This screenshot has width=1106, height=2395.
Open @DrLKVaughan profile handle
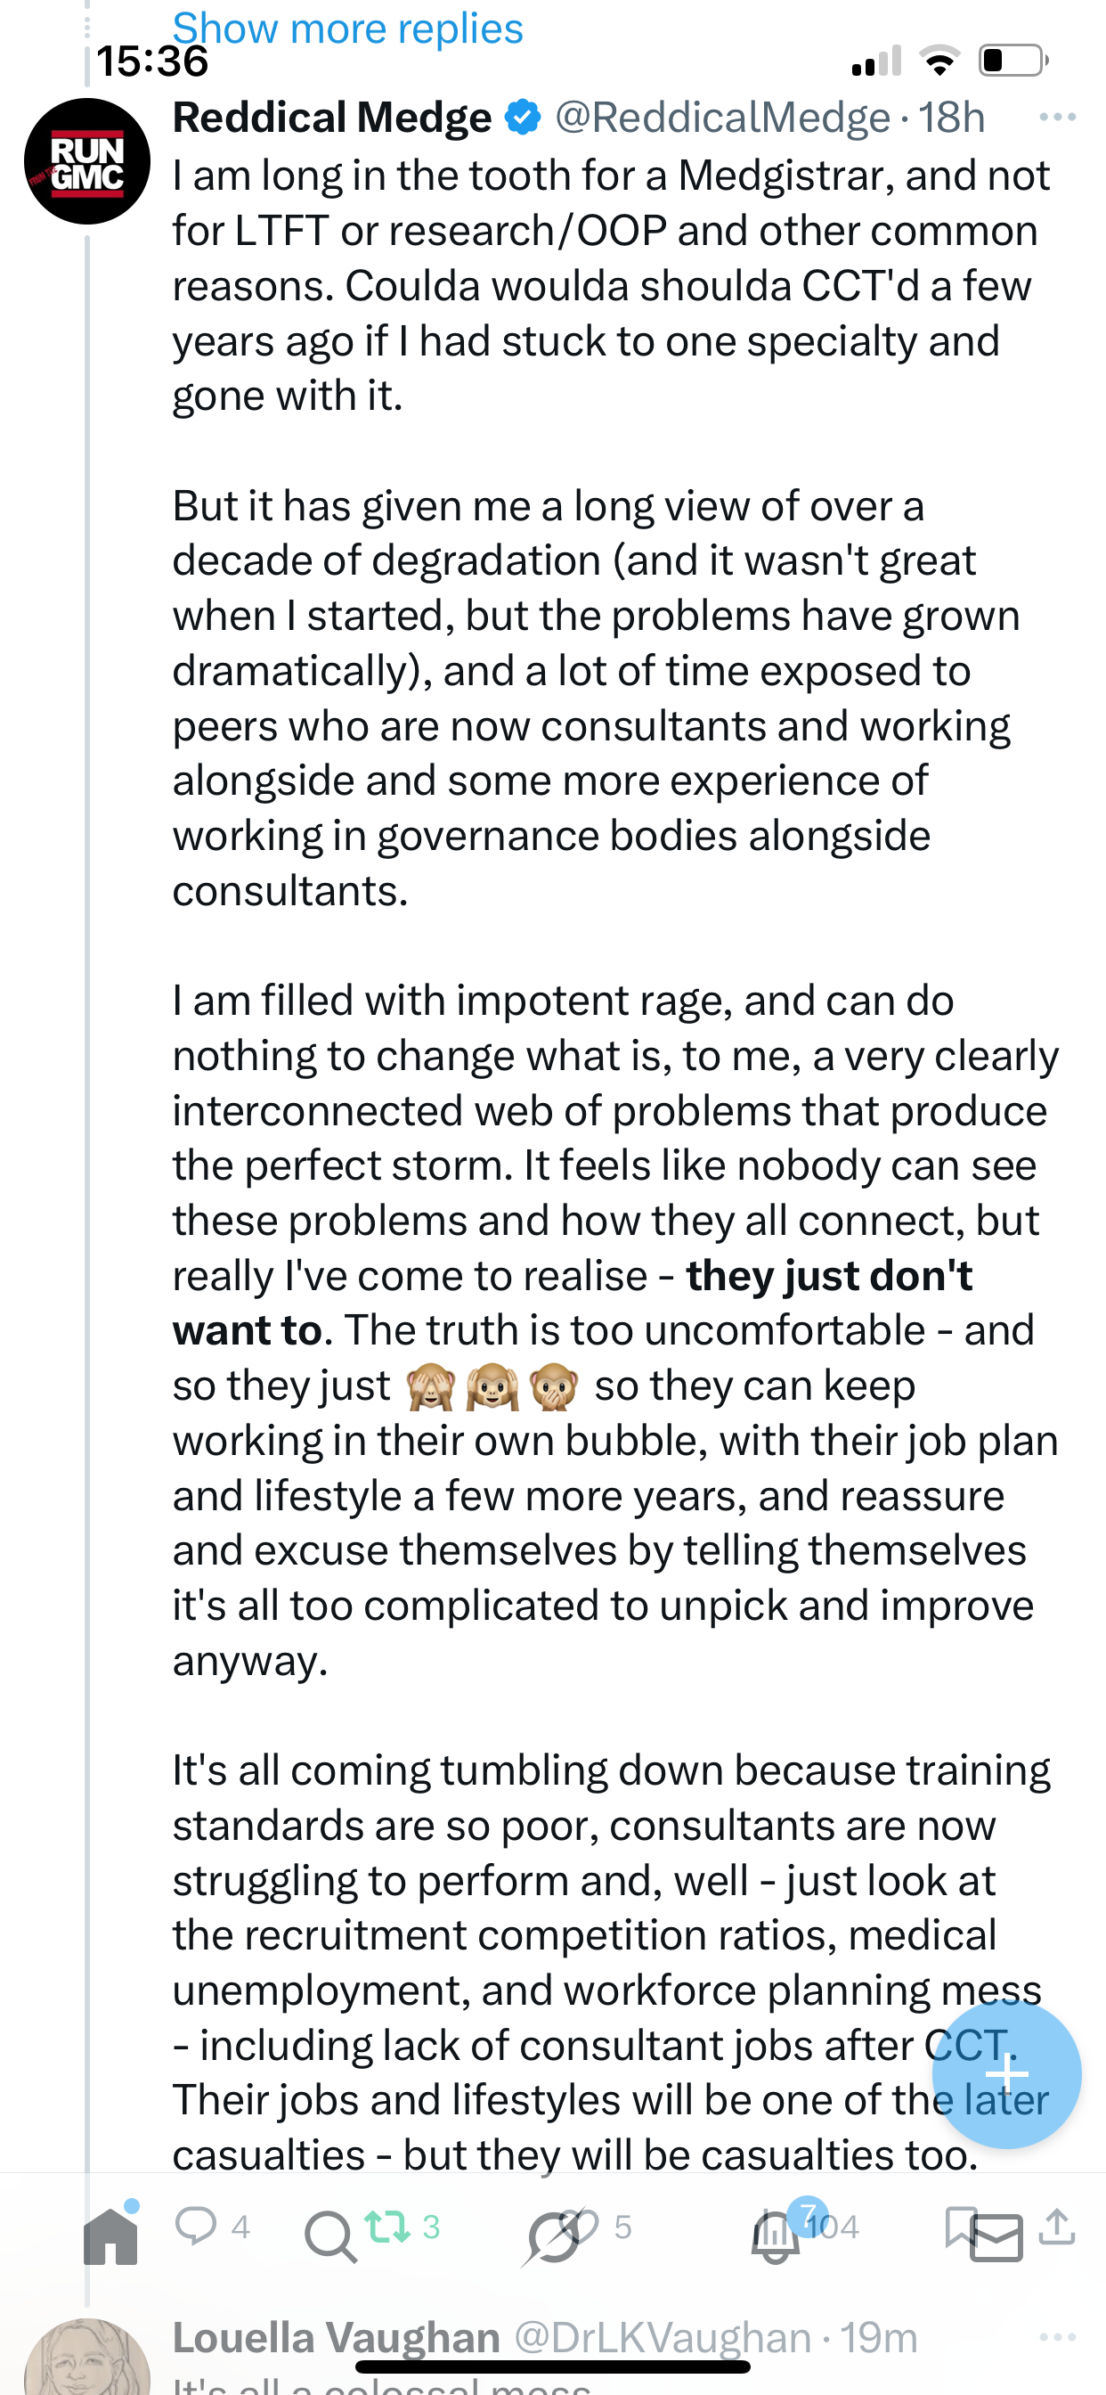(x=662, y=2337)
